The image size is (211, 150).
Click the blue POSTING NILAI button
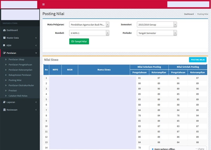[198, 60]
